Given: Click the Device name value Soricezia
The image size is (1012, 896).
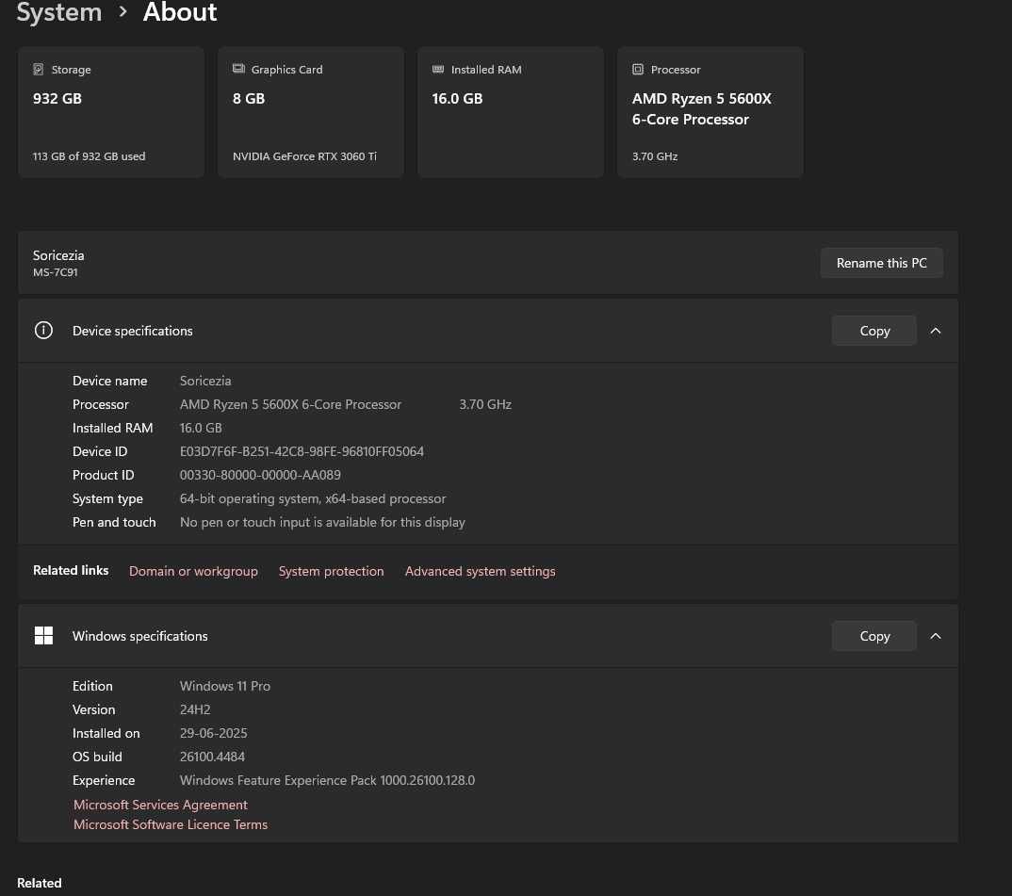Looking at the screenshot, I should pyautogui.click(x=205, y=381).
